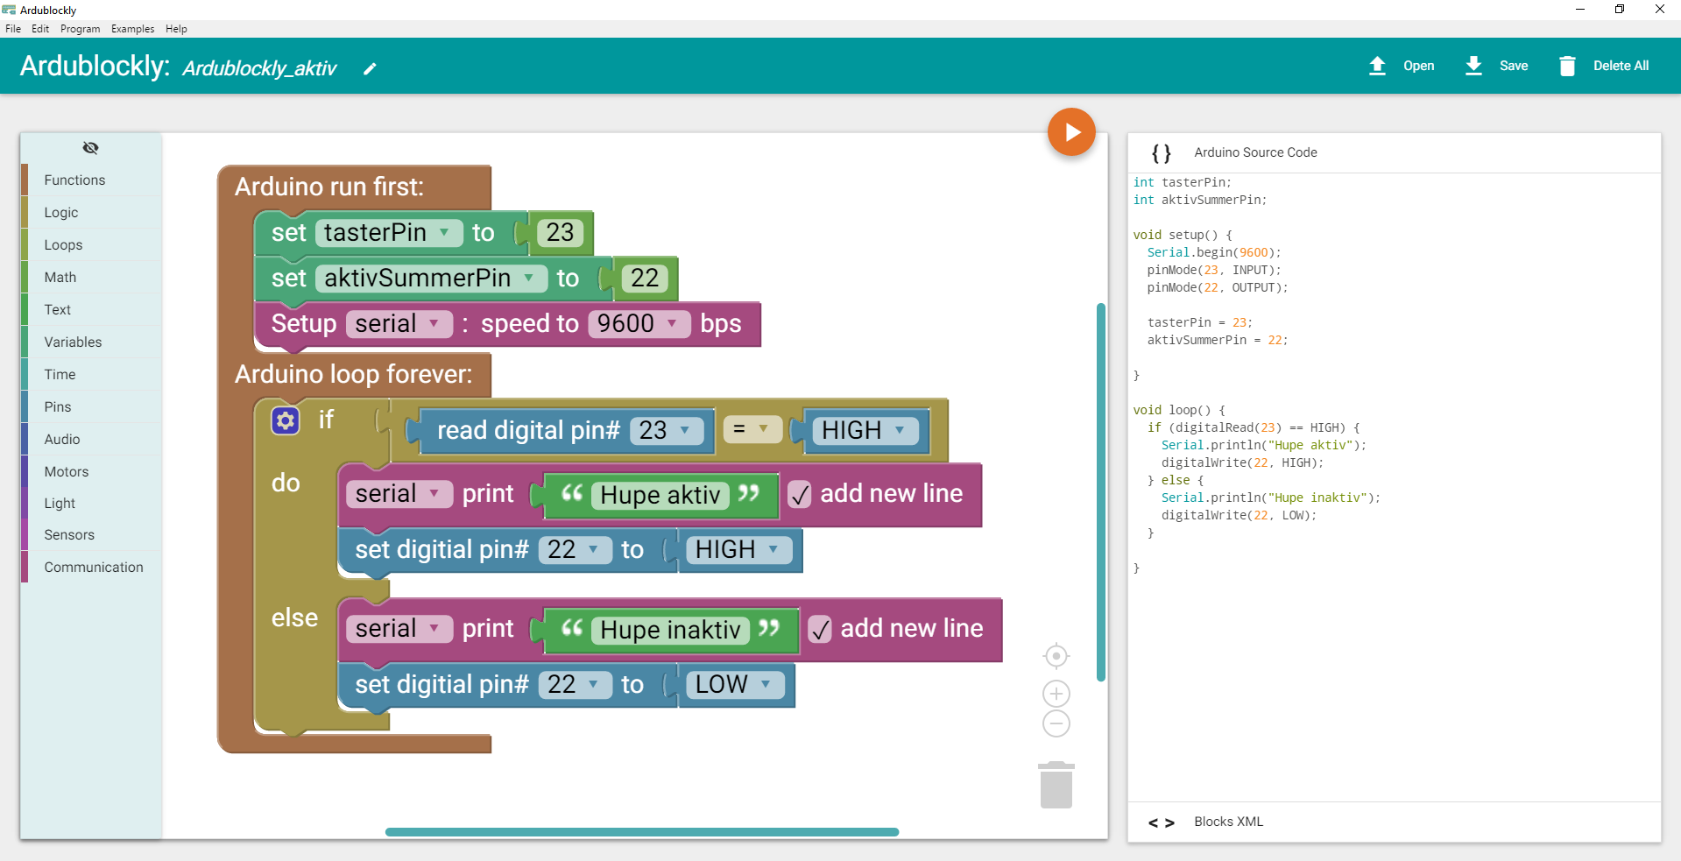Screen dimensions: 1681x861
Task: Uncheck add new line for Hupe aktiv
Action: click(800, 495)
